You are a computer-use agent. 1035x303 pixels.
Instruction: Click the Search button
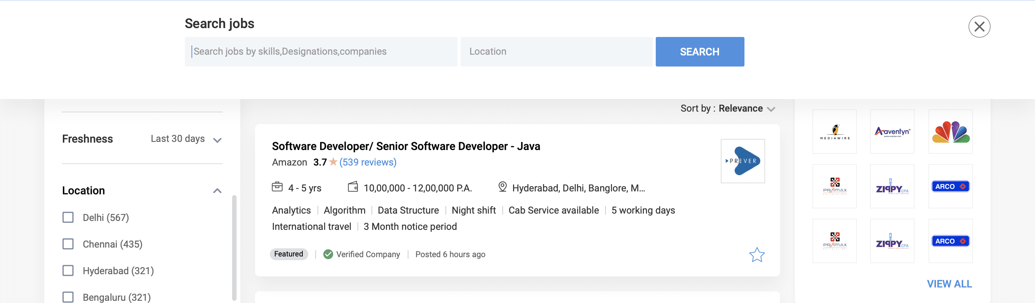click(699, 52)
